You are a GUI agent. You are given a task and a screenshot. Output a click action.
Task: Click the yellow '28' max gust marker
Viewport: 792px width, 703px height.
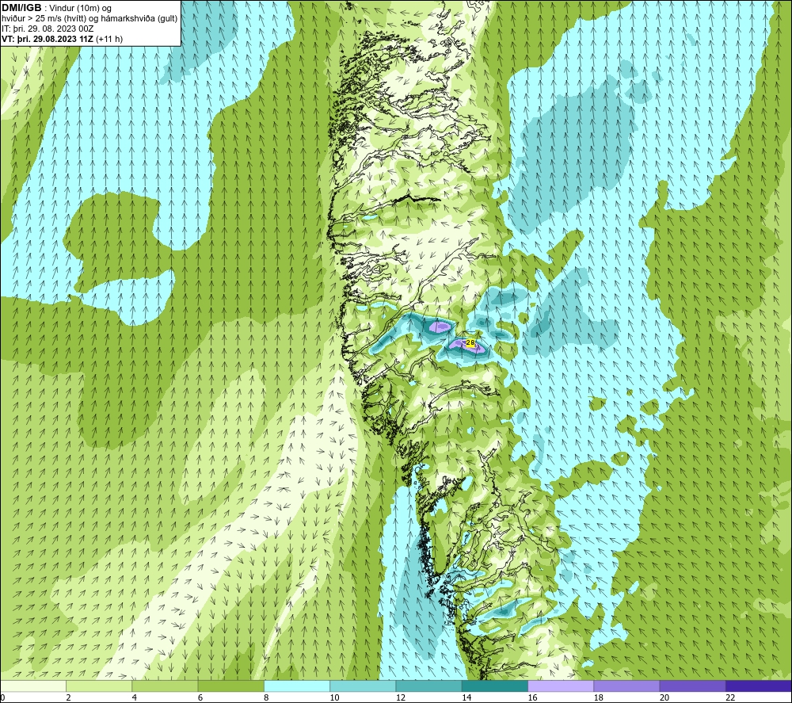[470, 342]
